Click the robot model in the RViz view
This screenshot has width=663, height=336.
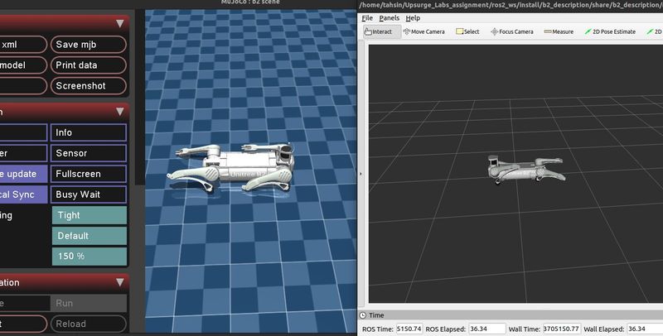click(526, 170)
